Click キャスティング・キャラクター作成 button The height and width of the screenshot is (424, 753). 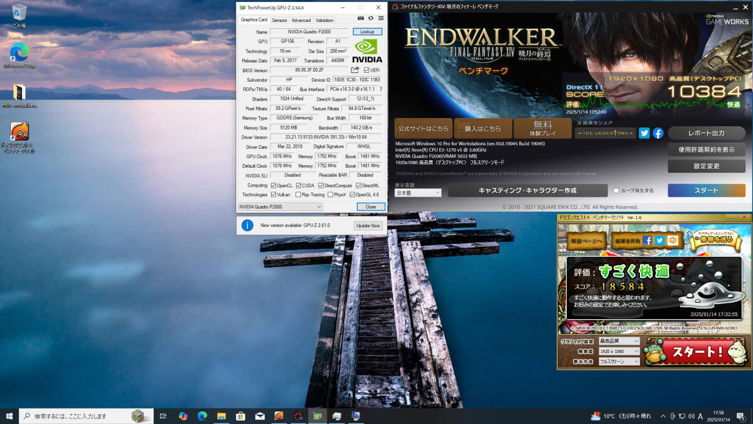[527, 190]
